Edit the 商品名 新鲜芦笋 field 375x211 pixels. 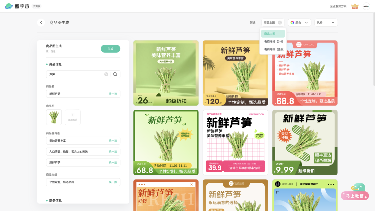coord(83,94)
